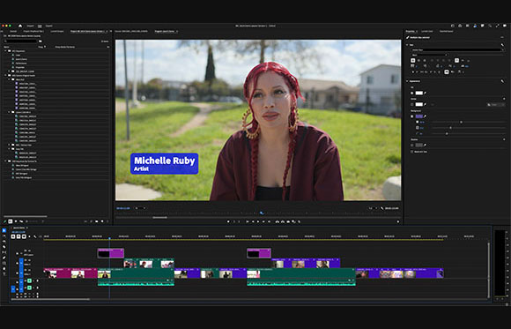Image resolution: width=511 pixels, height=329 pixels.
Task: Click the pen icon in the Text section header
Action: pos(502,45)
